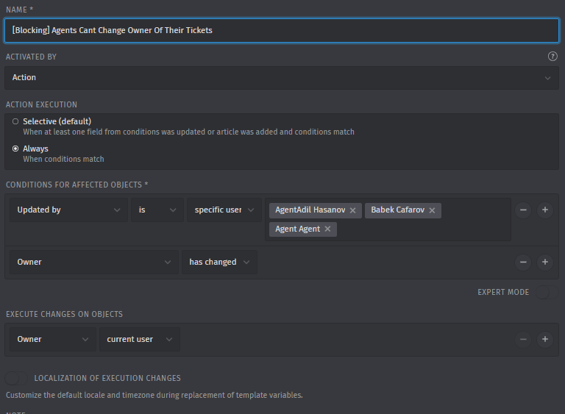Add another execute change row
The image size is (565, 414).
[545, 339]
